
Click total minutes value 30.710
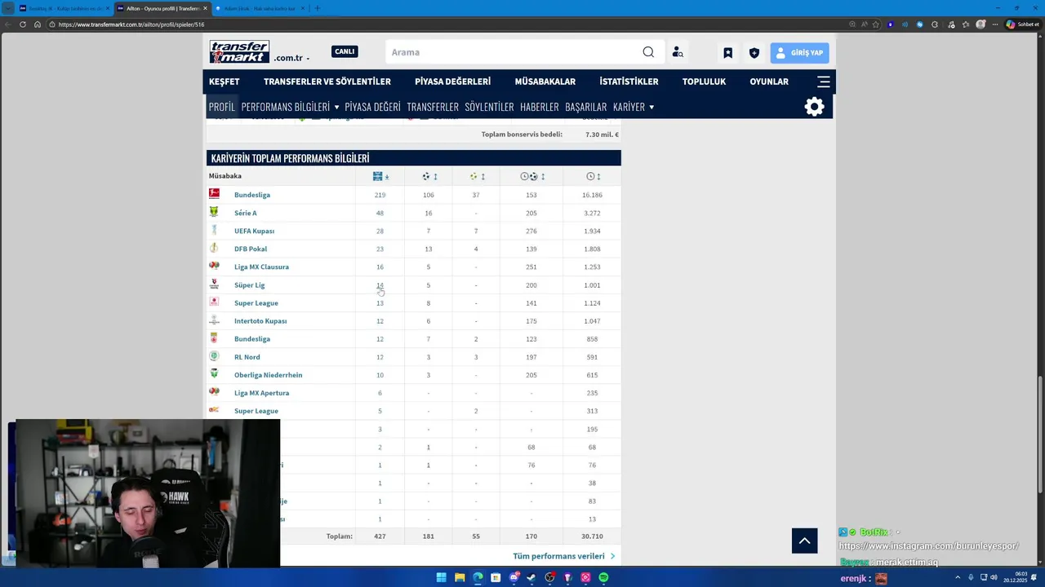click(592, 536)
